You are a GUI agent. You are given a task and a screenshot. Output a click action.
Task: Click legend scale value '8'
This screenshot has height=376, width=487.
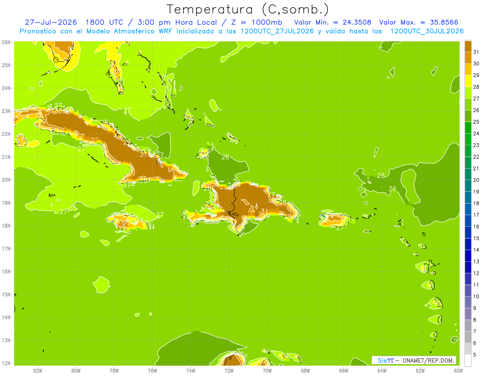pyautogui.click(x=475, y=320)
